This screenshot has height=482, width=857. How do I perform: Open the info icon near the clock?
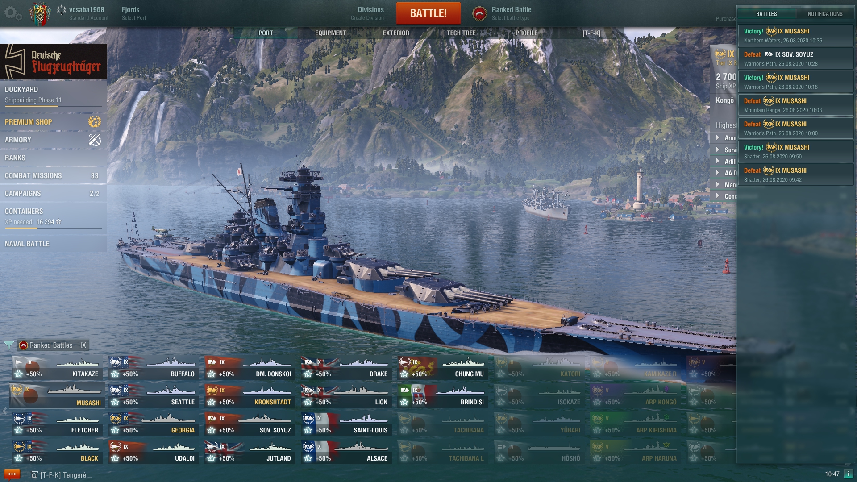click(849, 474)
